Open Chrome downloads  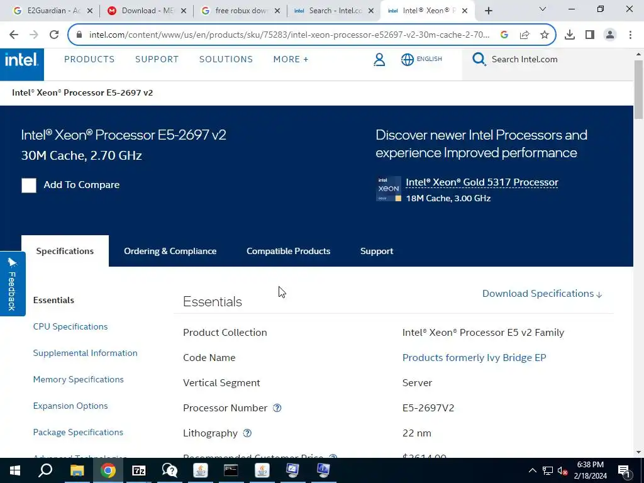[570, 35]
